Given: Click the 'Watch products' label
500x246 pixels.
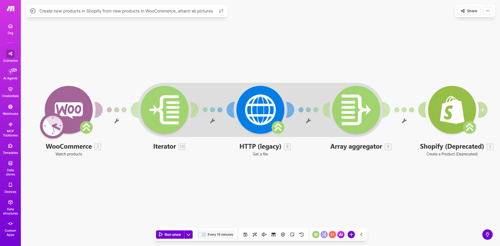Looking at the screenshot, I should coord(69,154).
